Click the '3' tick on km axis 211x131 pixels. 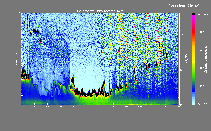tap(20, 36)
